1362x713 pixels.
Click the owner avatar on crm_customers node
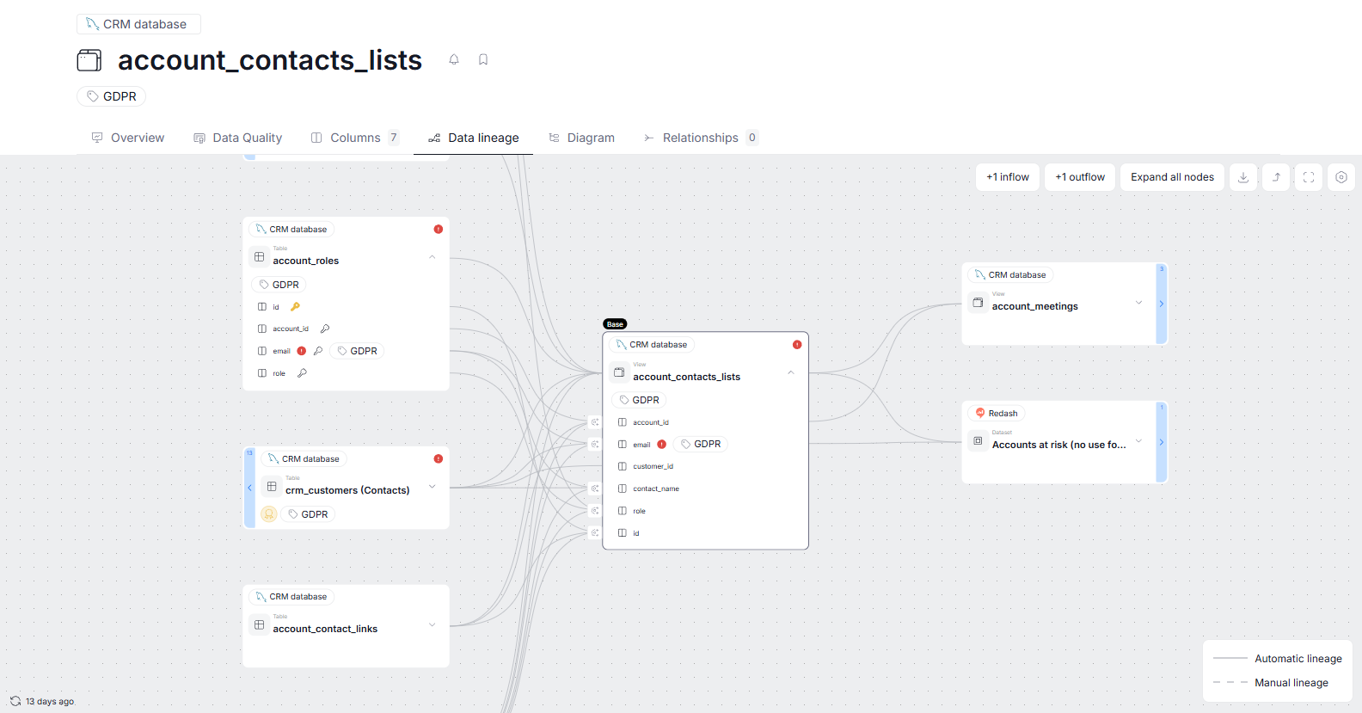[269, 514]
